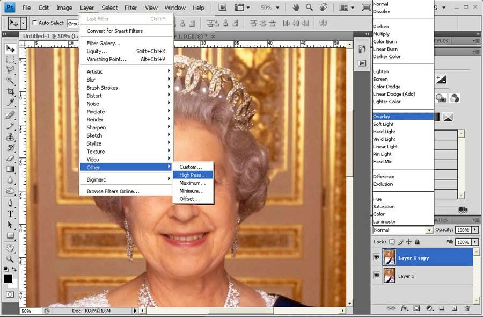Select the Hand tool in the toolbox

tap(10, 248)
